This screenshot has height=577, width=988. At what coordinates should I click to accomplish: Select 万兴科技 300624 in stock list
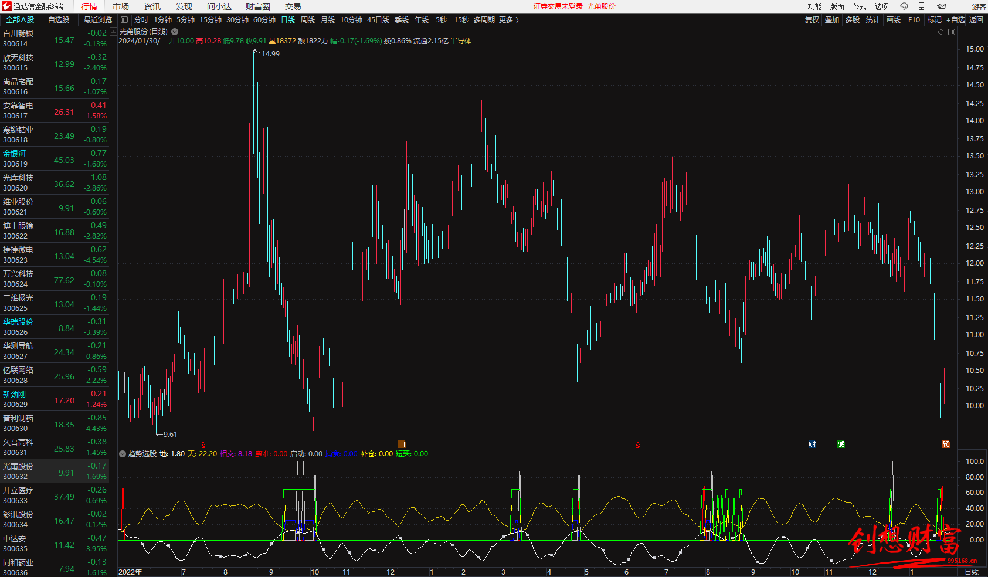coord(55,279)
